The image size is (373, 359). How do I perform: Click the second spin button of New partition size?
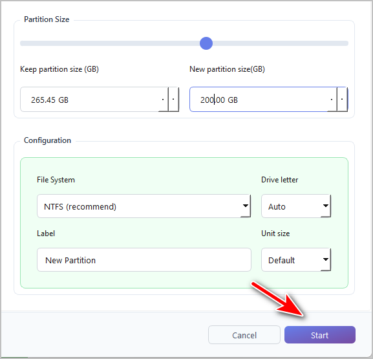[342, 100]
